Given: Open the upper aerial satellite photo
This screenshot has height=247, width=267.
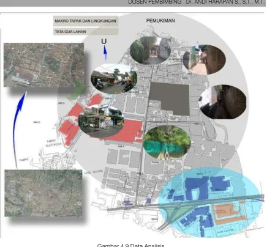Looking at the screenshot, I should (43, 65).
